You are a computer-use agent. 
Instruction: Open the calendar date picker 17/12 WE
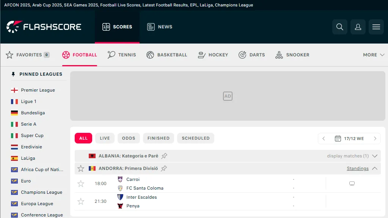point(349,139)
